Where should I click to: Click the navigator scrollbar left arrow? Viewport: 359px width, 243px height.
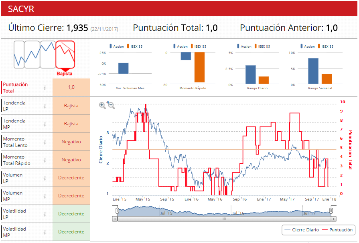[115, 219]
